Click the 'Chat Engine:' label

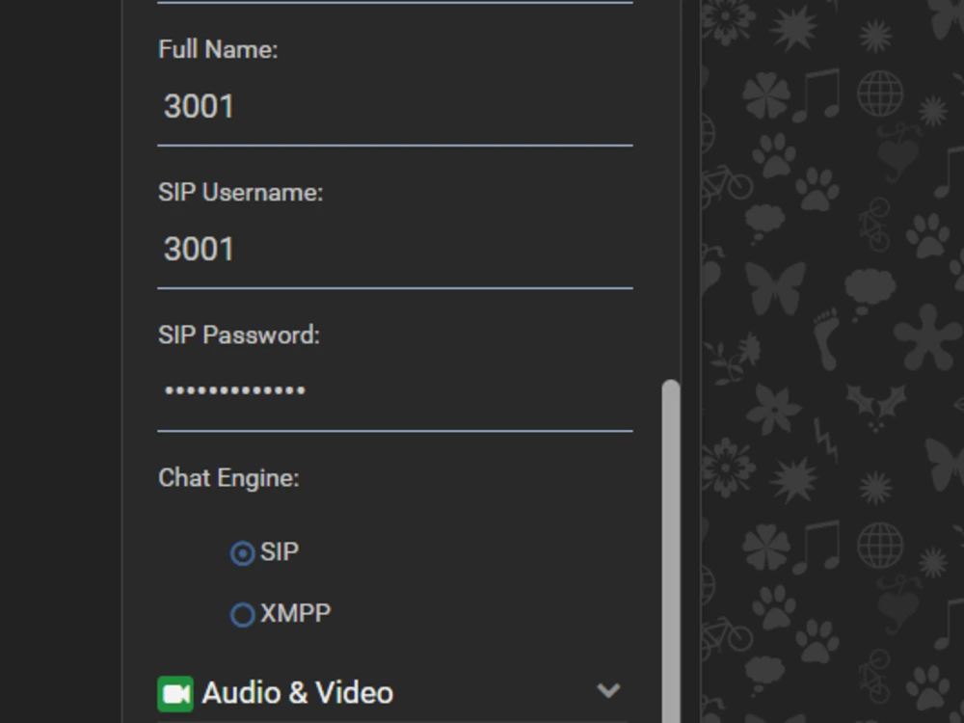(x=228, y=478)
